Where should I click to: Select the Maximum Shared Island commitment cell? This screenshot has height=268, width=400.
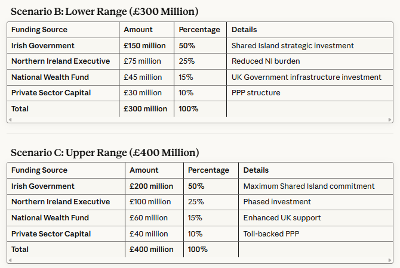pos(309,186)
